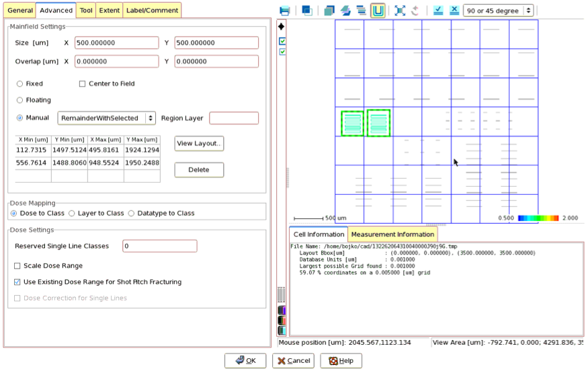This screenshot has height=373, width=586.
Task: Click the table cell with 112.7315
Action: click(33, 150)
